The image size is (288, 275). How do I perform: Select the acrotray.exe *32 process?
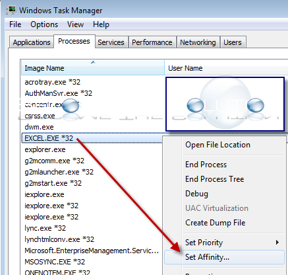coord(53,82)
